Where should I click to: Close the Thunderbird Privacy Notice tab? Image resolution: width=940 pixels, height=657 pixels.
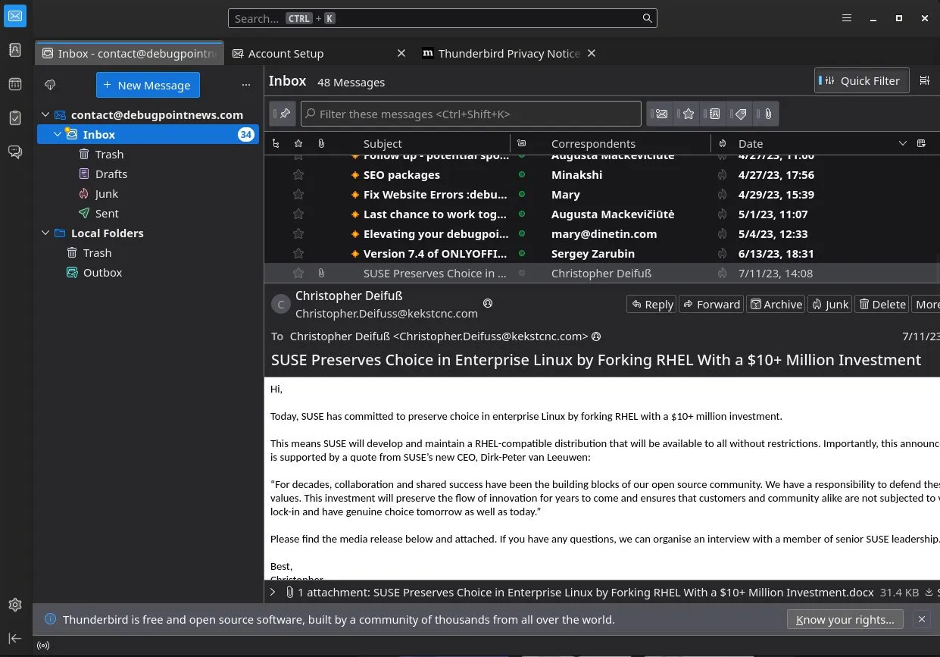[592, 53]
